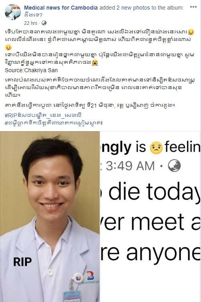Open the second hashtag ending with exclamation mark
Viewport: 201px width, 302px height.
click(54, 122)
